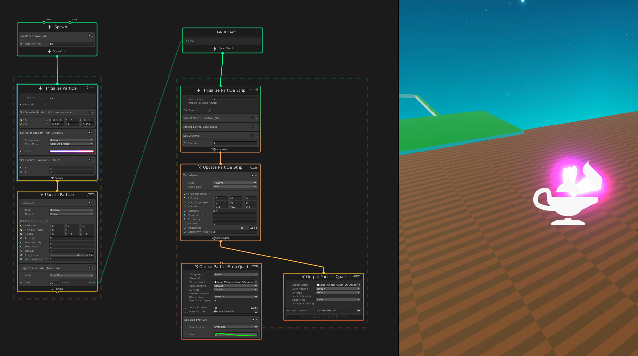Open the Blend Mode Additive dropdown
Image resolution: width=638 pixels, height=356 pixels.
click(235, 297)
